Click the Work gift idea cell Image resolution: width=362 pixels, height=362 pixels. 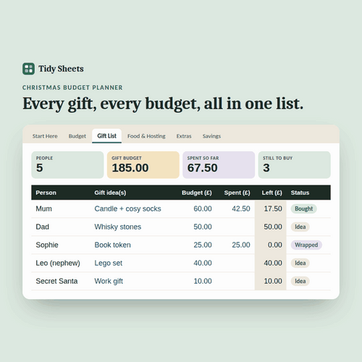coord(109,281)
